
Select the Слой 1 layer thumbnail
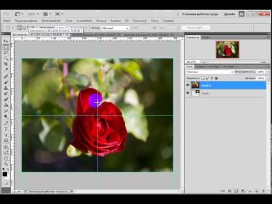(195, 93)
